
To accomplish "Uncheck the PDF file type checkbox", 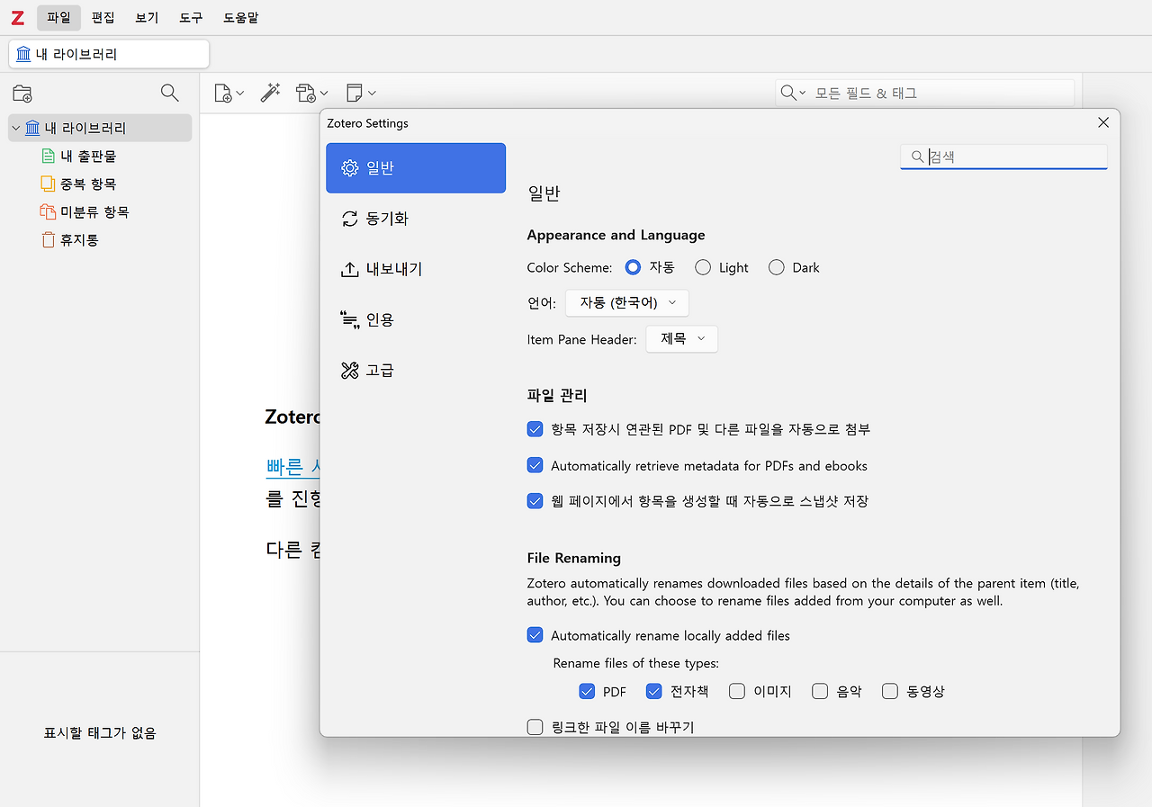I will 588,691.
